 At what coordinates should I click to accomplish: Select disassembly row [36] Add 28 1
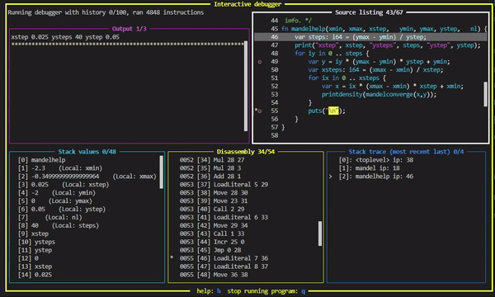coord(210,177)
